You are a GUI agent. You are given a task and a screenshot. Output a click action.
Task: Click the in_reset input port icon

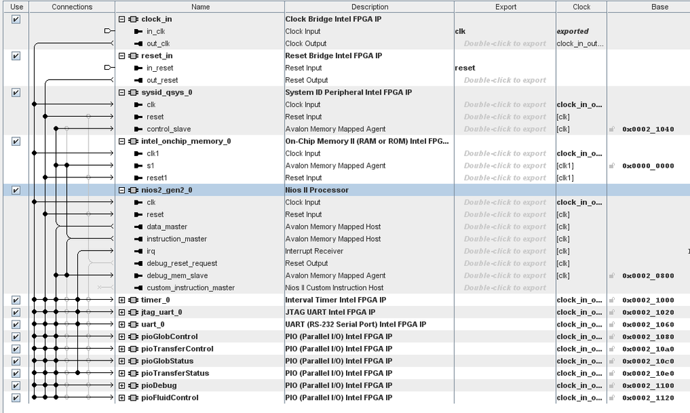click(138, 68)
